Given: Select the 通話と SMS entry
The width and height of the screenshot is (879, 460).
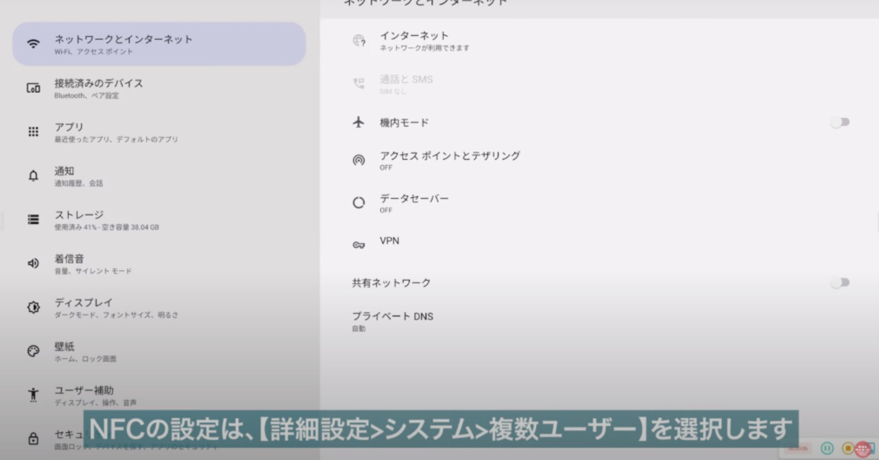Looking at the screenshot, I should pyautogui.click(x=405, y=84).
